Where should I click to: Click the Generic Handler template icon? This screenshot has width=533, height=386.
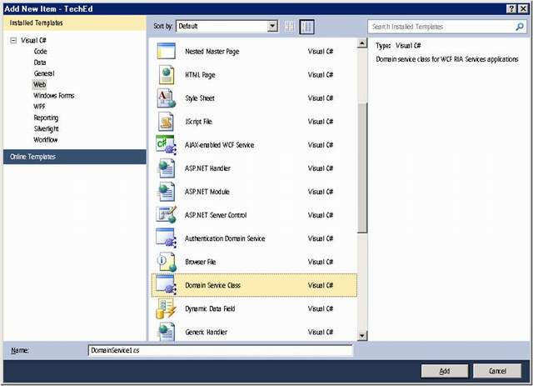[167, 332]
